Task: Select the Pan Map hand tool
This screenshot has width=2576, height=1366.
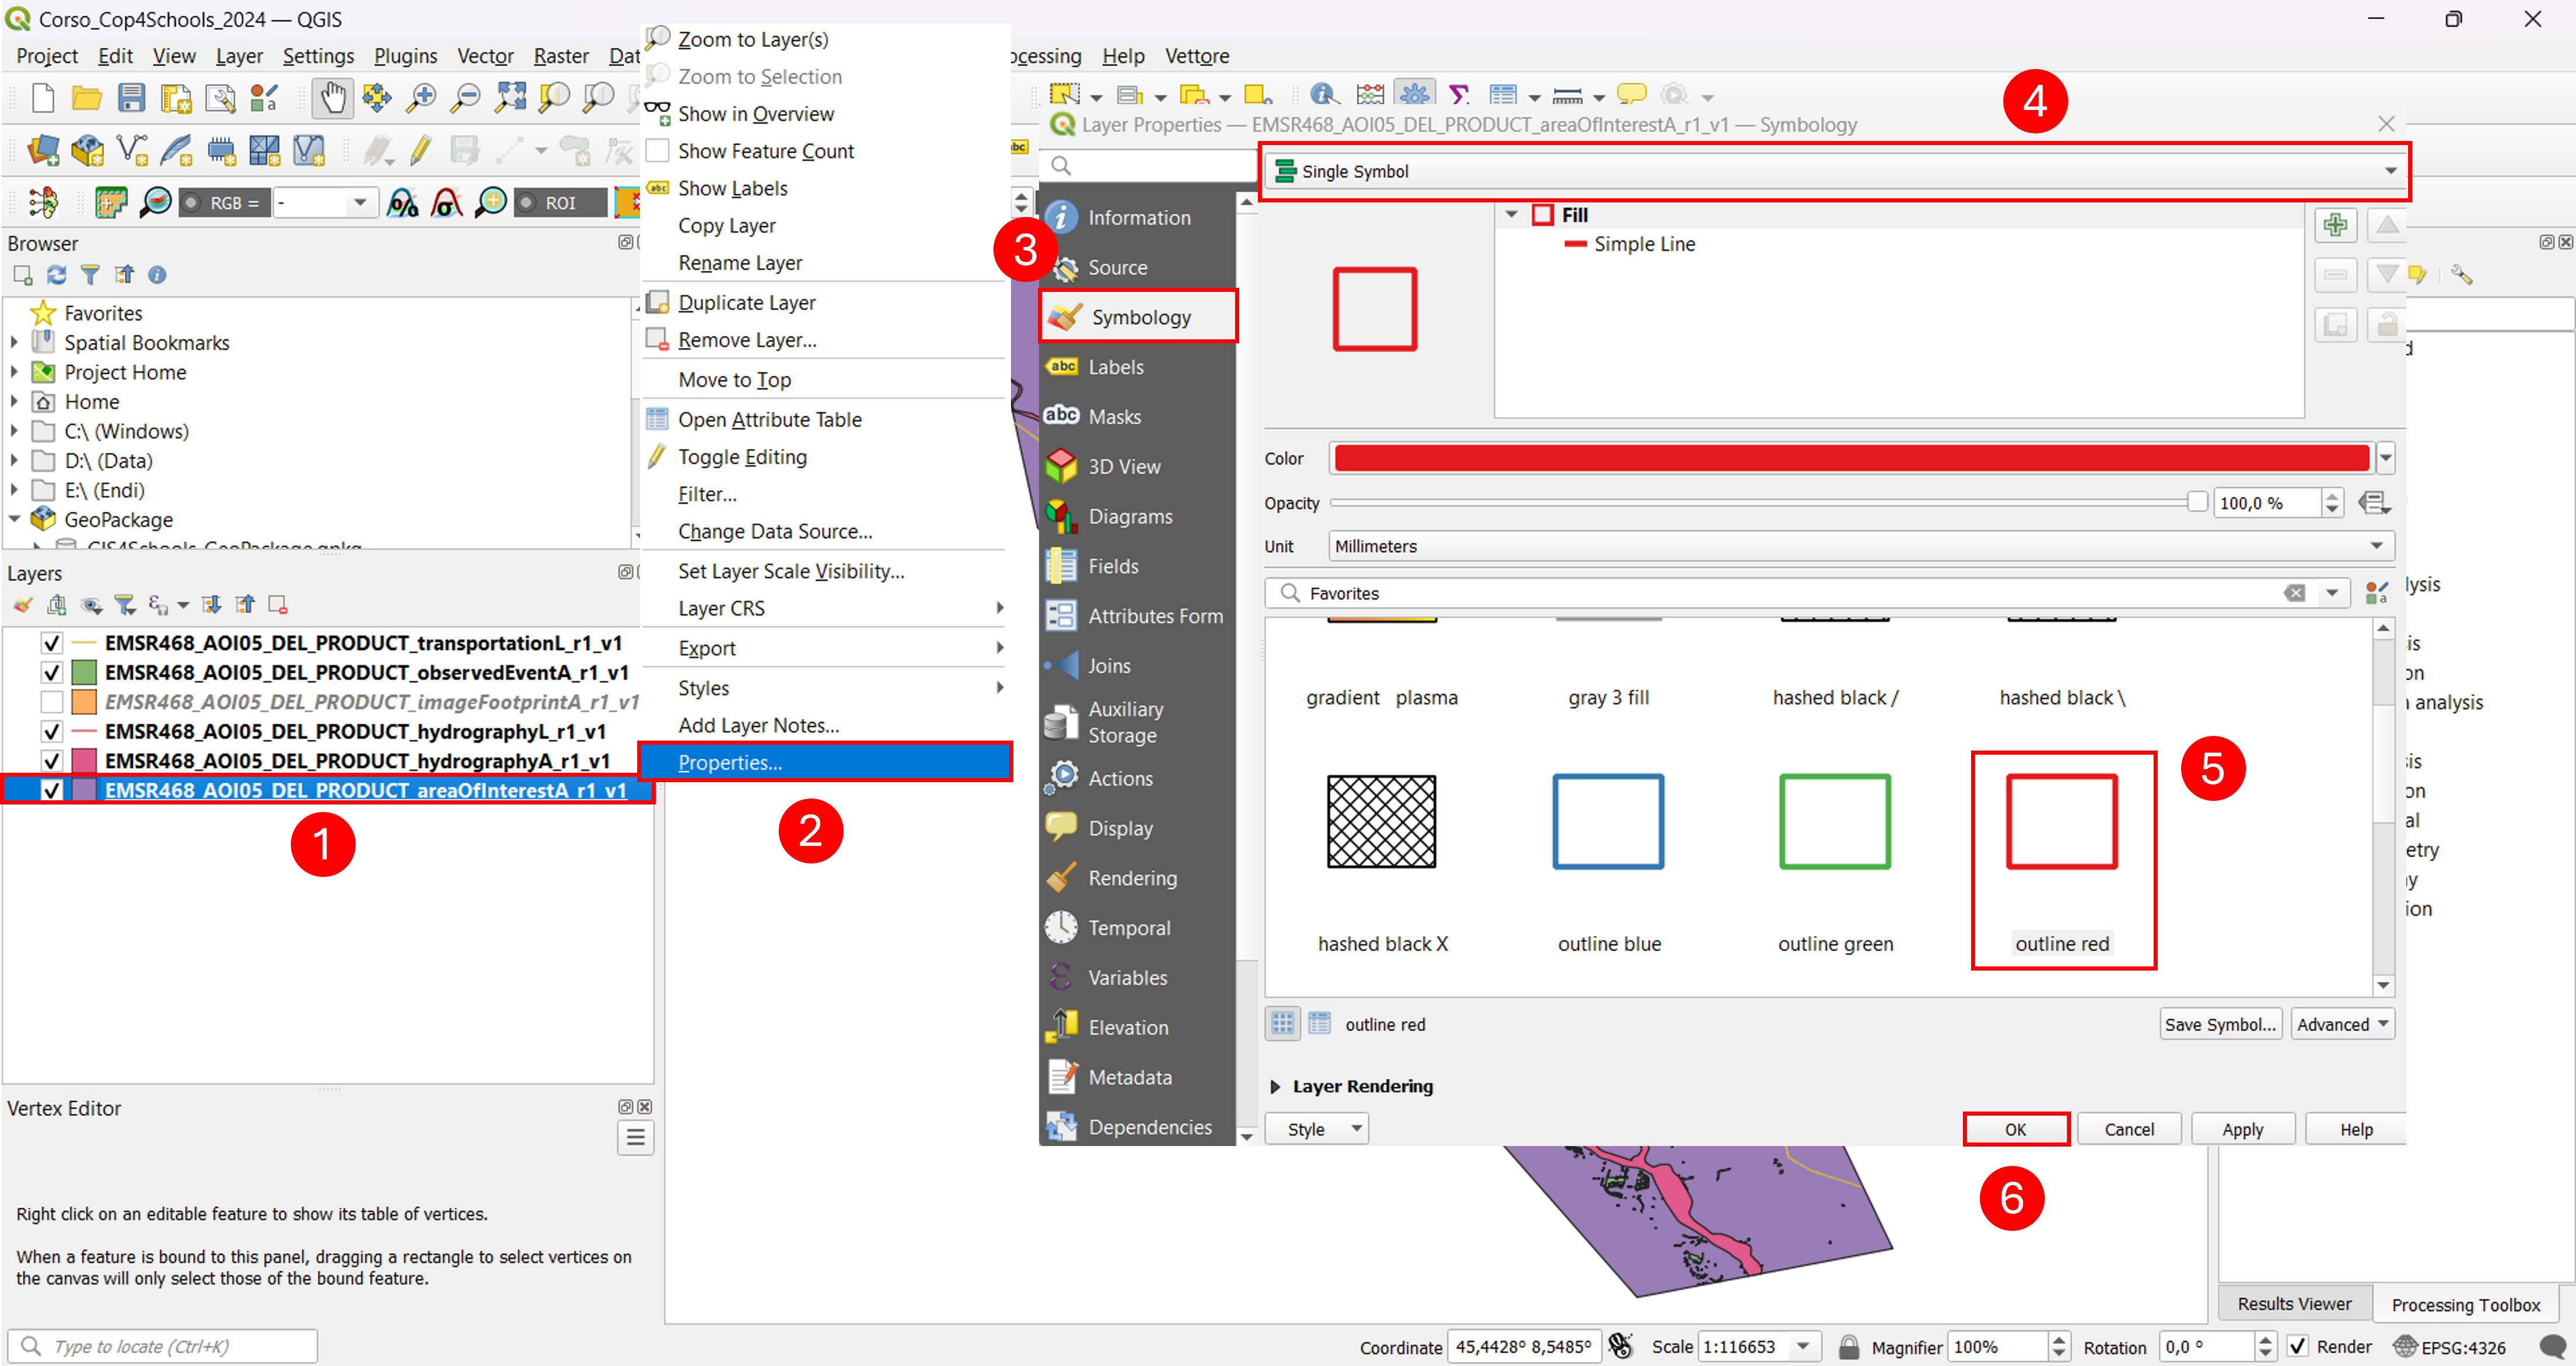Action: [x=332, y=97]
